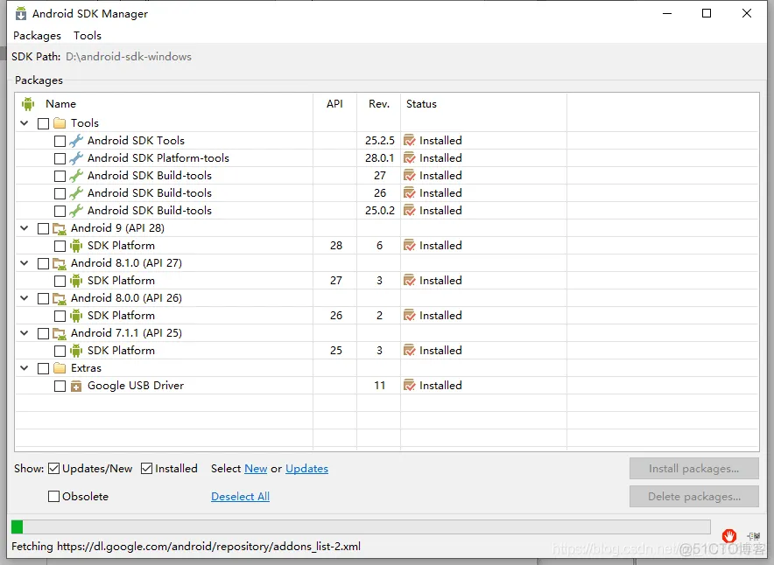Click the installed status icon for Android SDK Tools
This screenshot has width=774, height=565.
(x=409, y=141)
